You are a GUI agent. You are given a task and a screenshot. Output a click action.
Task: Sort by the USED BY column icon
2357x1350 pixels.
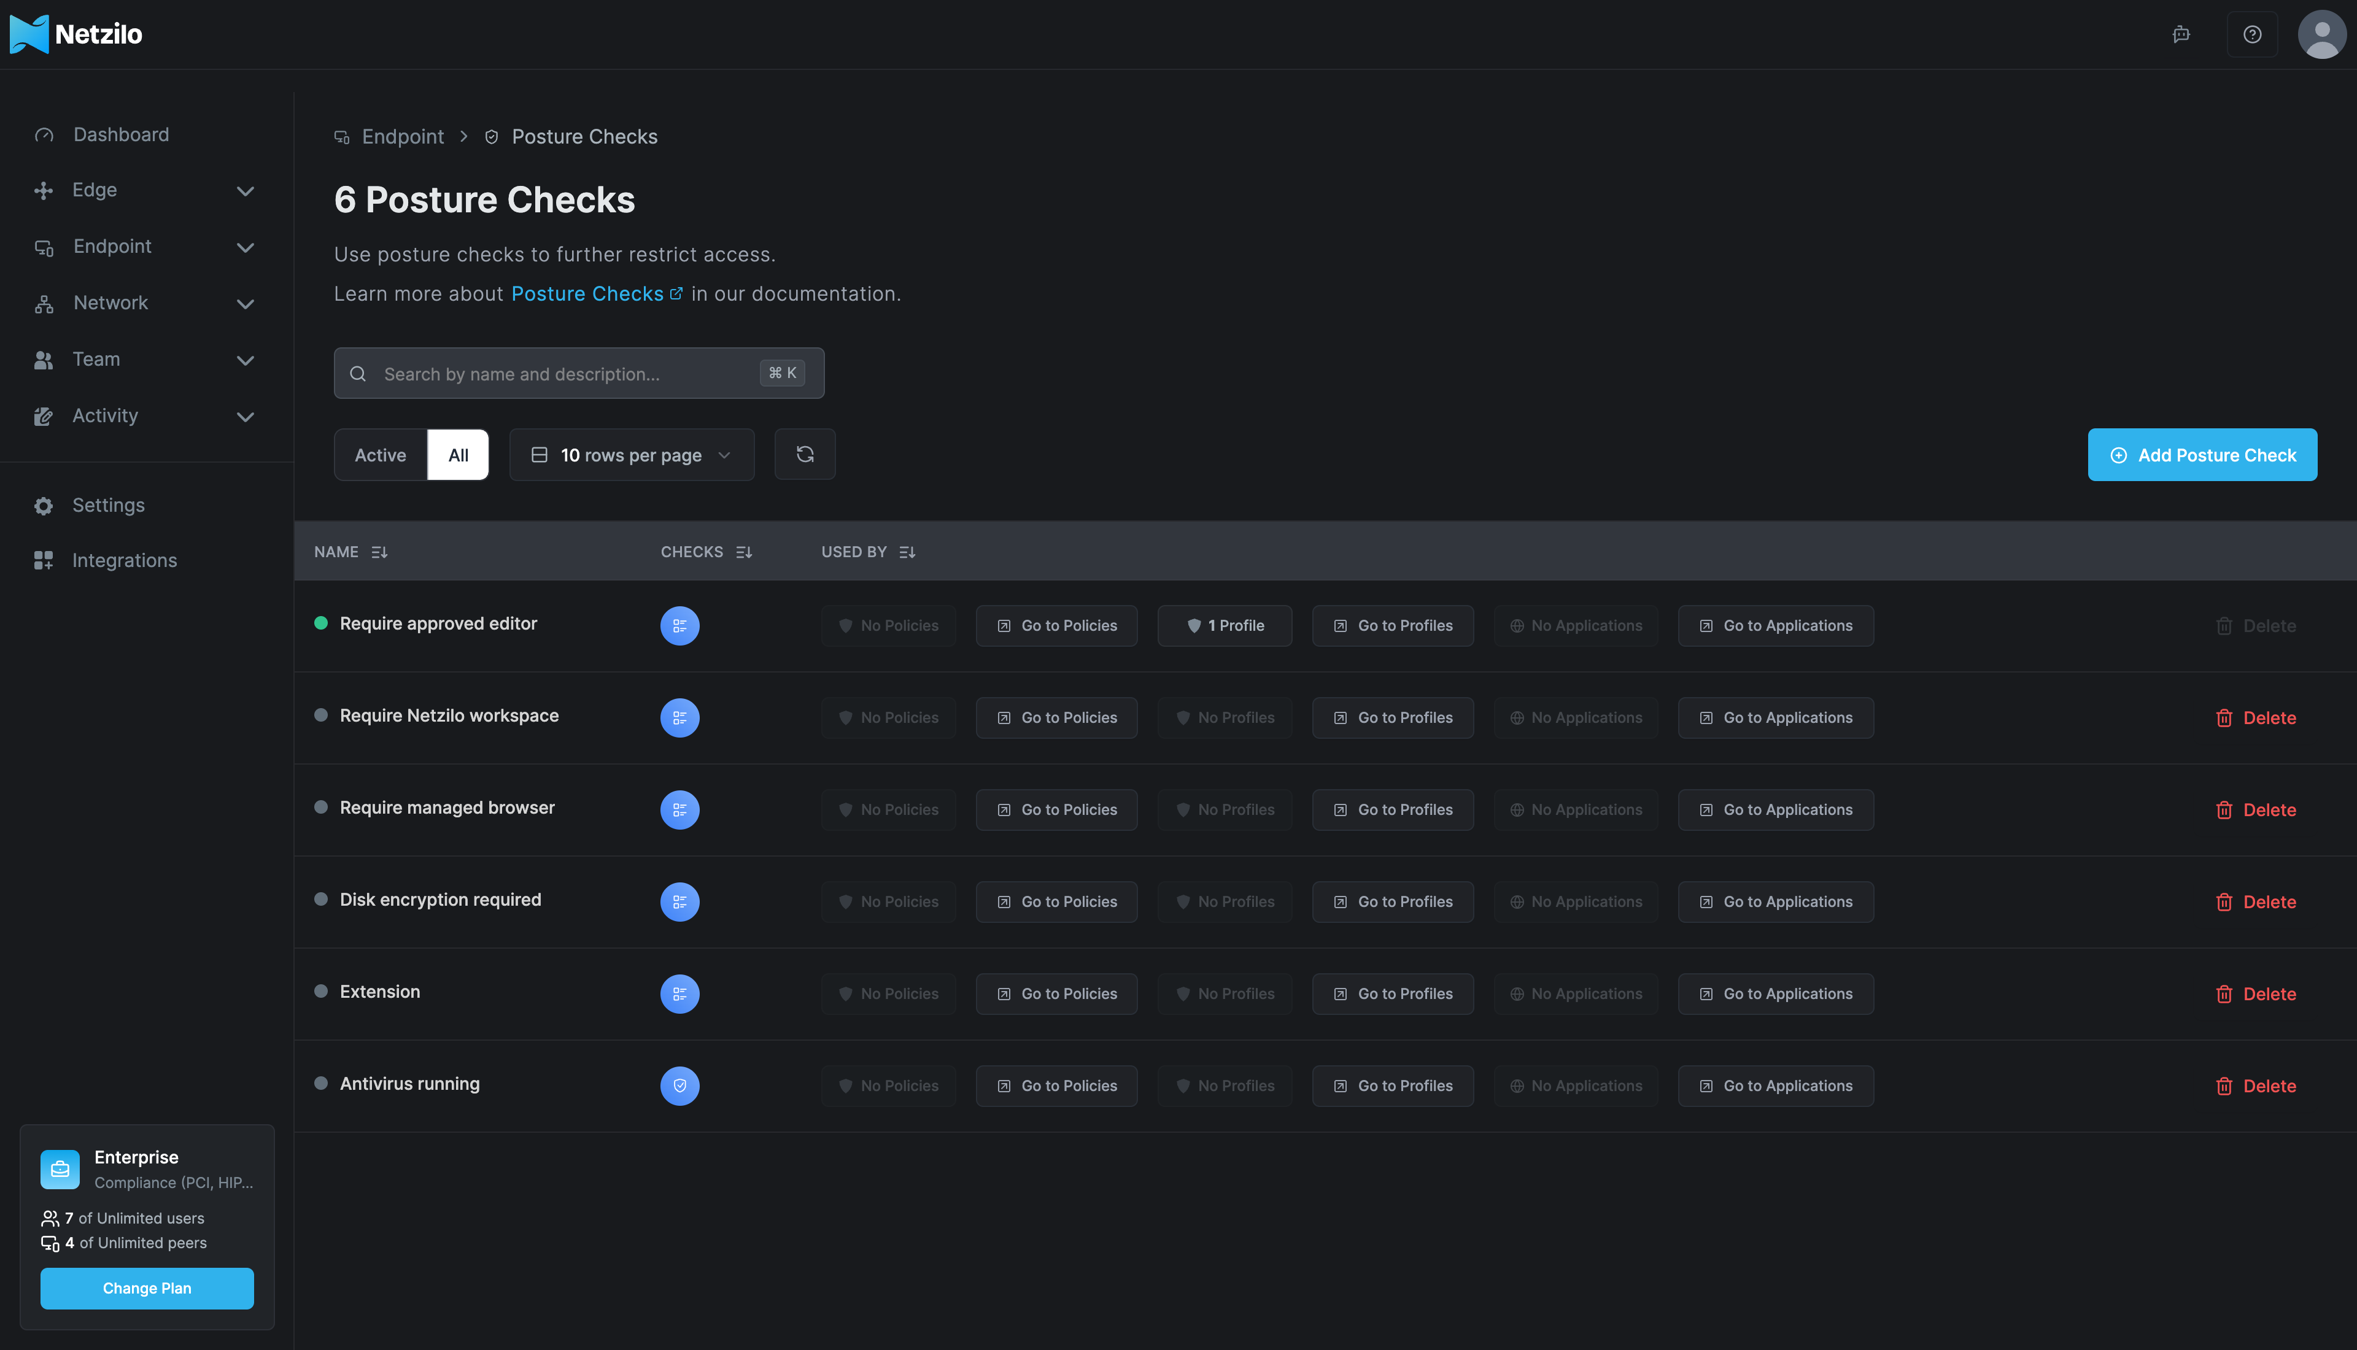click(x=907, y=552)
